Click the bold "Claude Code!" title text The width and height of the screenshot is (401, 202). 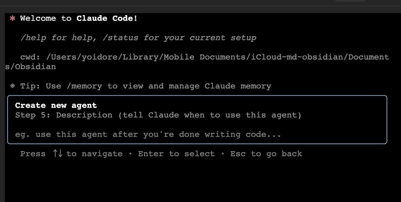click(x=107, y=19)
